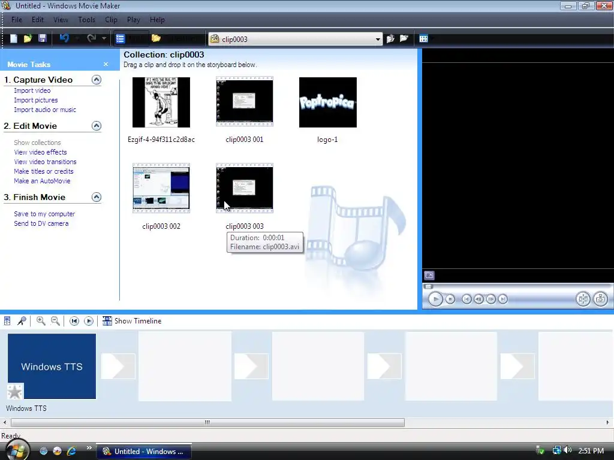Click the Forward (next clip) monitor button
Screen dimensions: 614x460
point(503,299)
